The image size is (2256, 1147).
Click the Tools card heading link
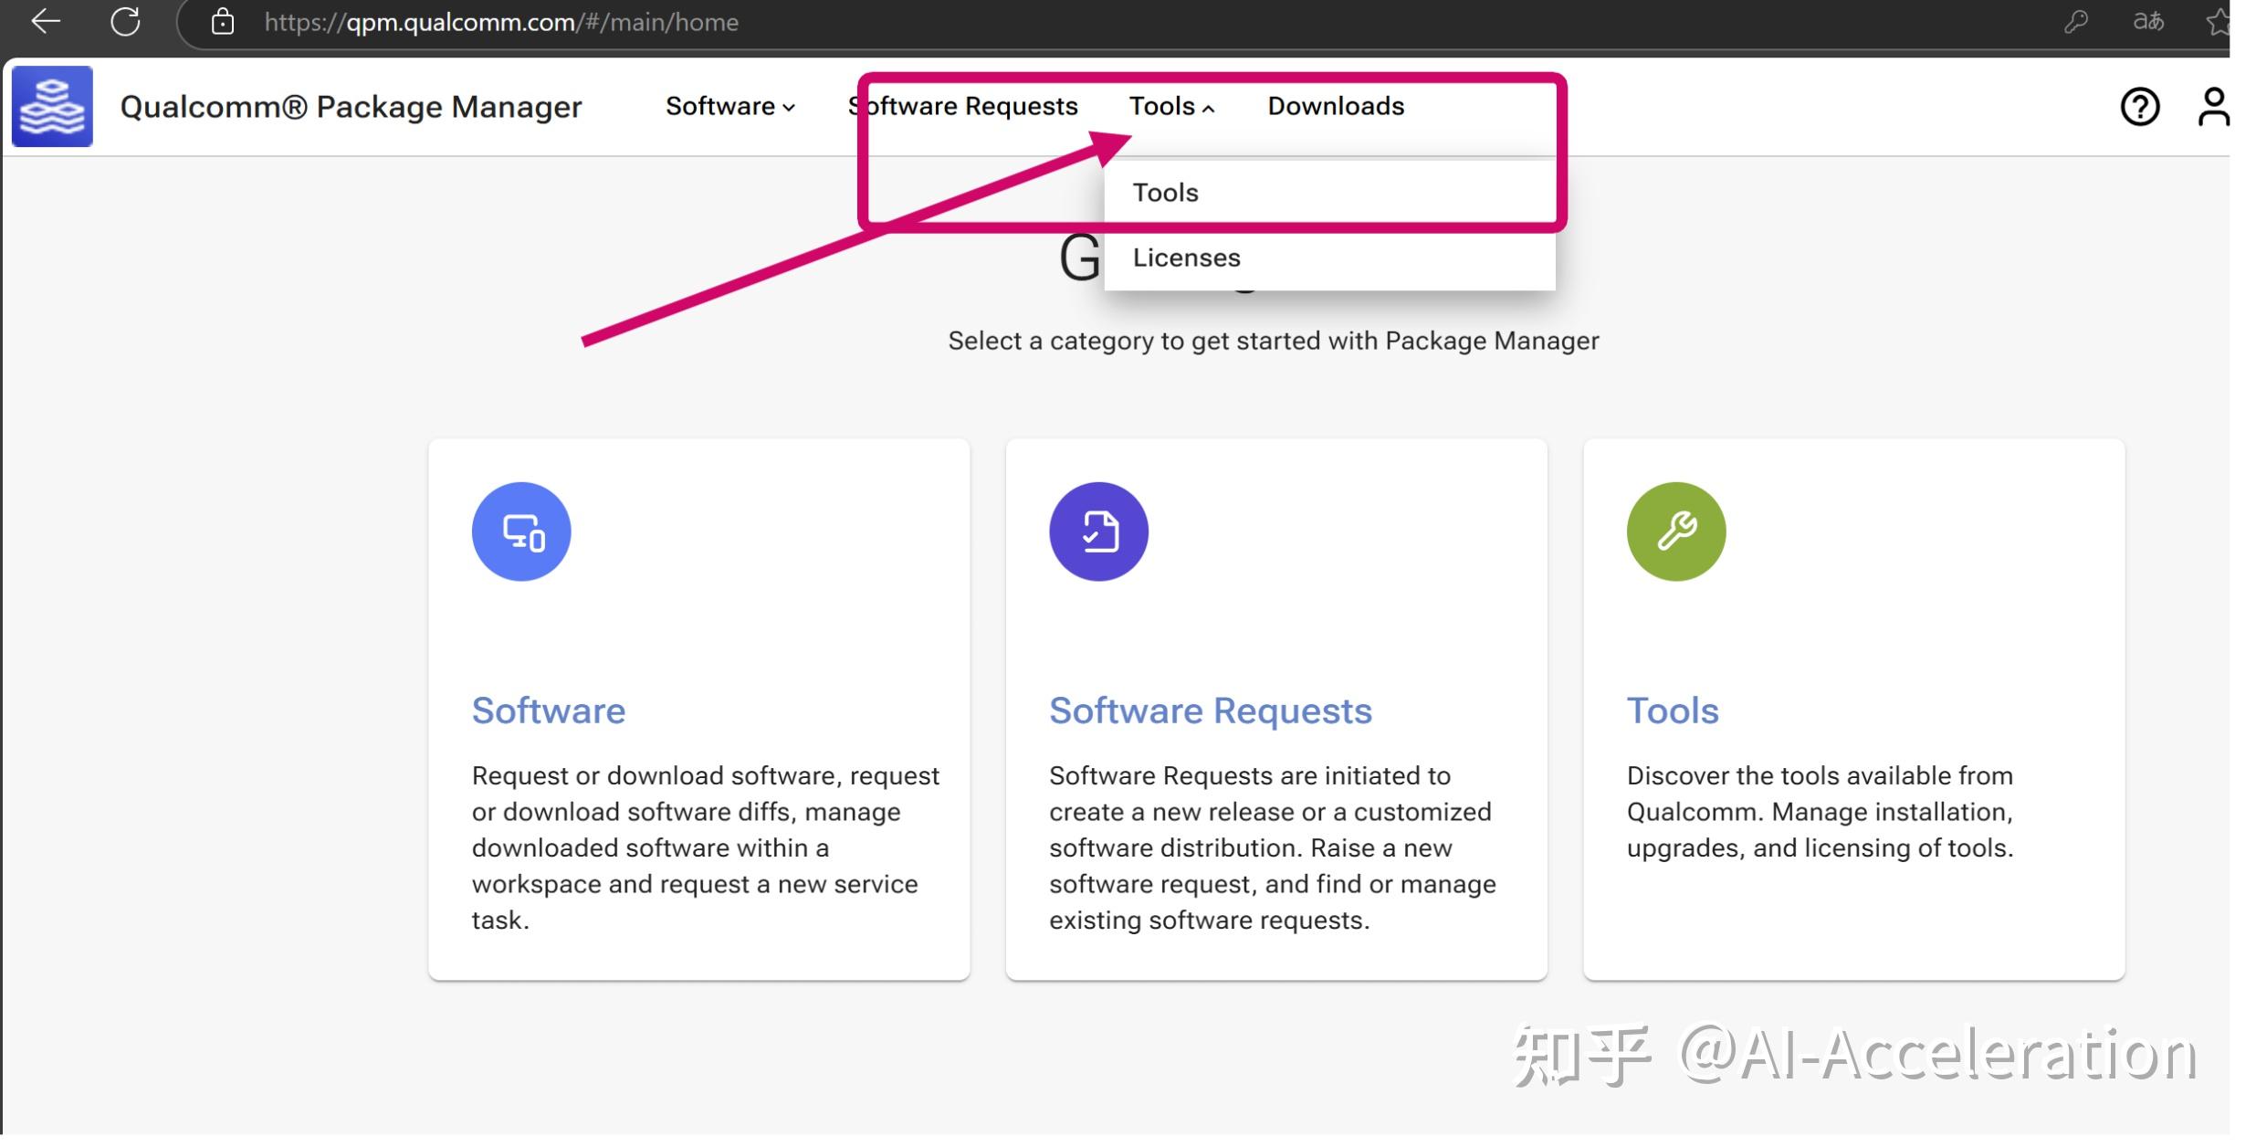[1672, 710]
